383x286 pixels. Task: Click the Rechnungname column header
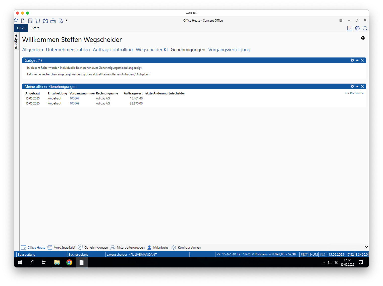(107, 93)
